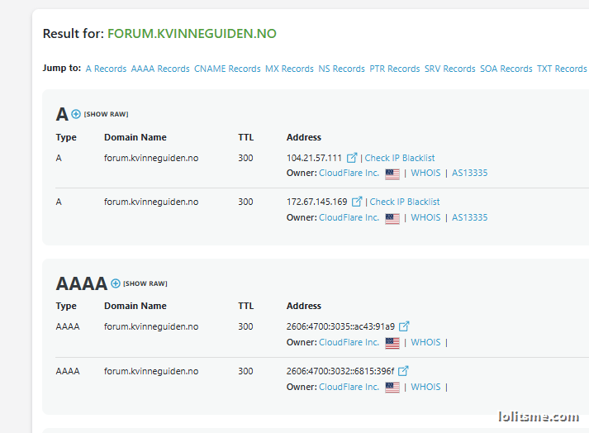
Task: Jump to PTR Records
Action: (394, 69)
